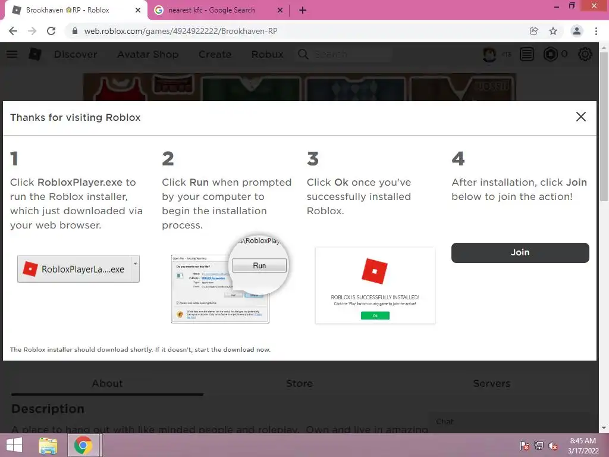Open the Chrome profile avatar icon

coord(577,31)
